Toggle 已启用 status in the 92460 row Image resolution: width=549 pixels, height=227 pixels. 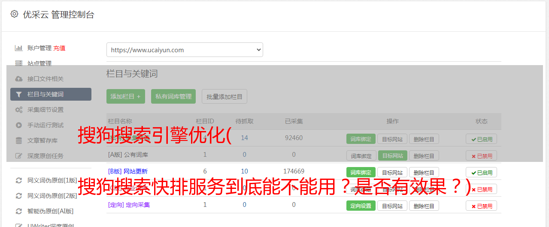[481, 139]
